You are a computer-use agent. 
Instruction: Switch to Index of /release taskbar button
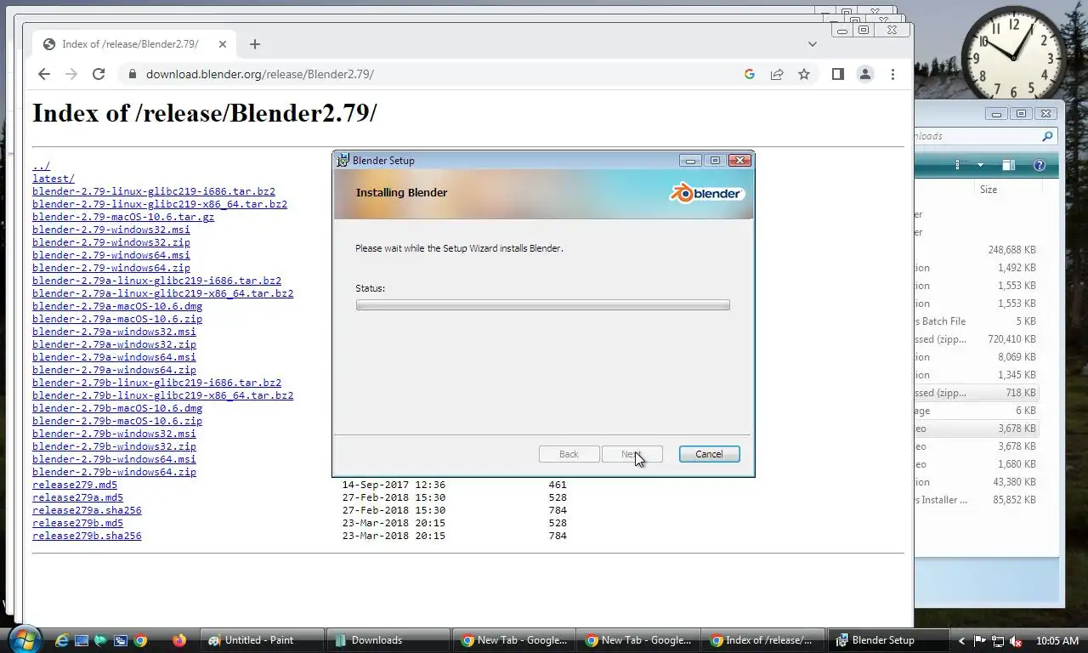click(x=763, y=640)
